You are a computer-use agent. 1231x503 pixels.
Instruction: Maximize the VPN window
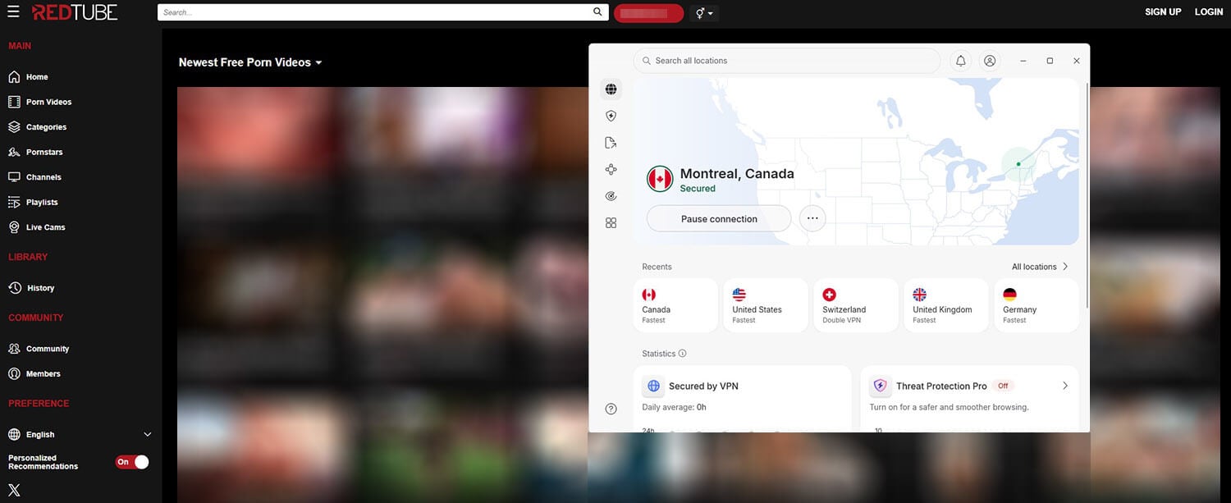pyautogui.click(x=1050, y=61)
